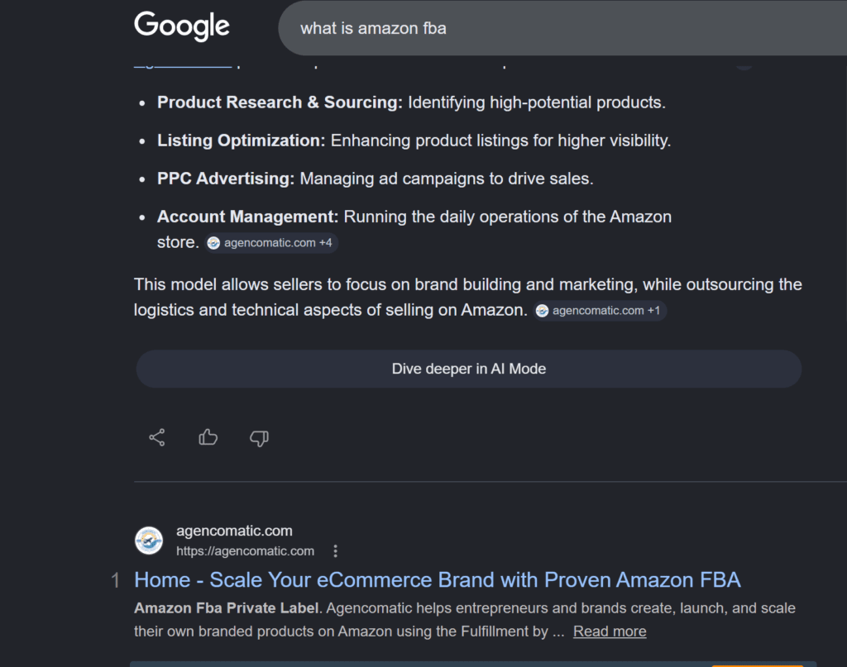Click the 'Amazon Fba Private Label' snippet text
The width and height of the screenshot is (847, 667).
[226, 608]
